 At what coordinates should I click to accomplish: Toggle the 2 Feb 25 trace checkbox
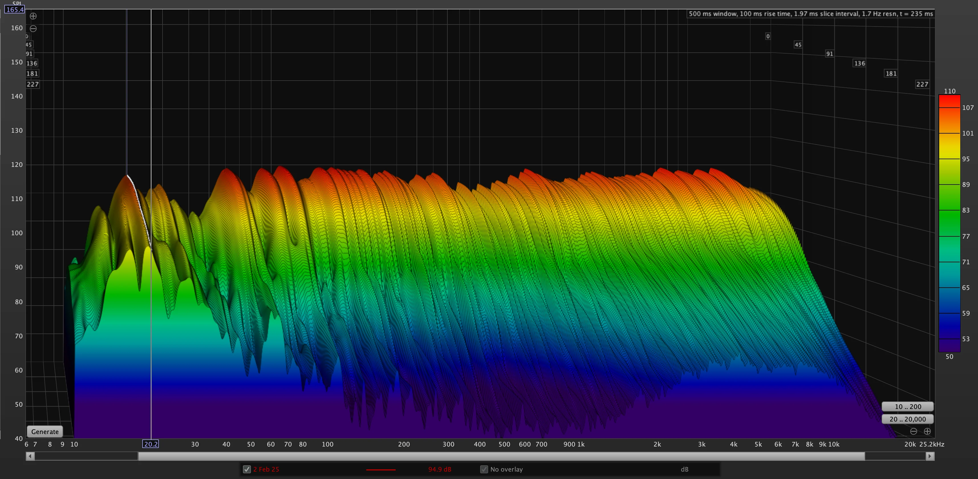tap(247, 469)
